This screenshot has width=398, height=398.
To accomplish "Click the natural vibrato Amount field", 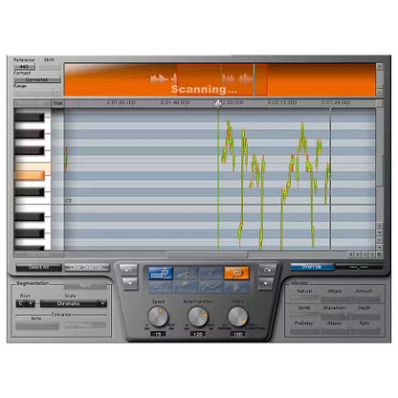I will [x=365, y=298].
